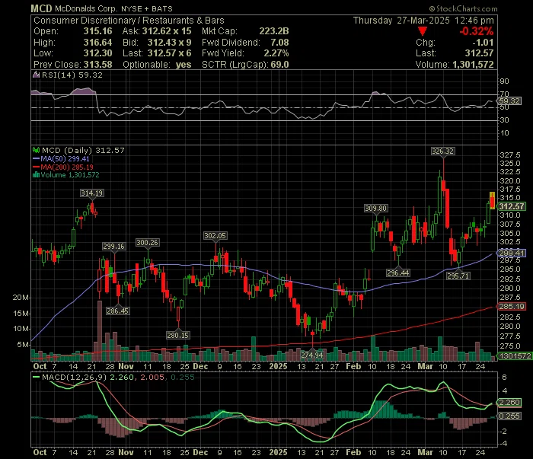This screenshot has width=533, height=459.
Task: Select the 274.94 low price label
Action: 312,355
